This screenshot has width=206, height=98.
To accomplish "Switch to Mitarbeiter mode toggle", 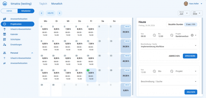I will click(26, 11).
